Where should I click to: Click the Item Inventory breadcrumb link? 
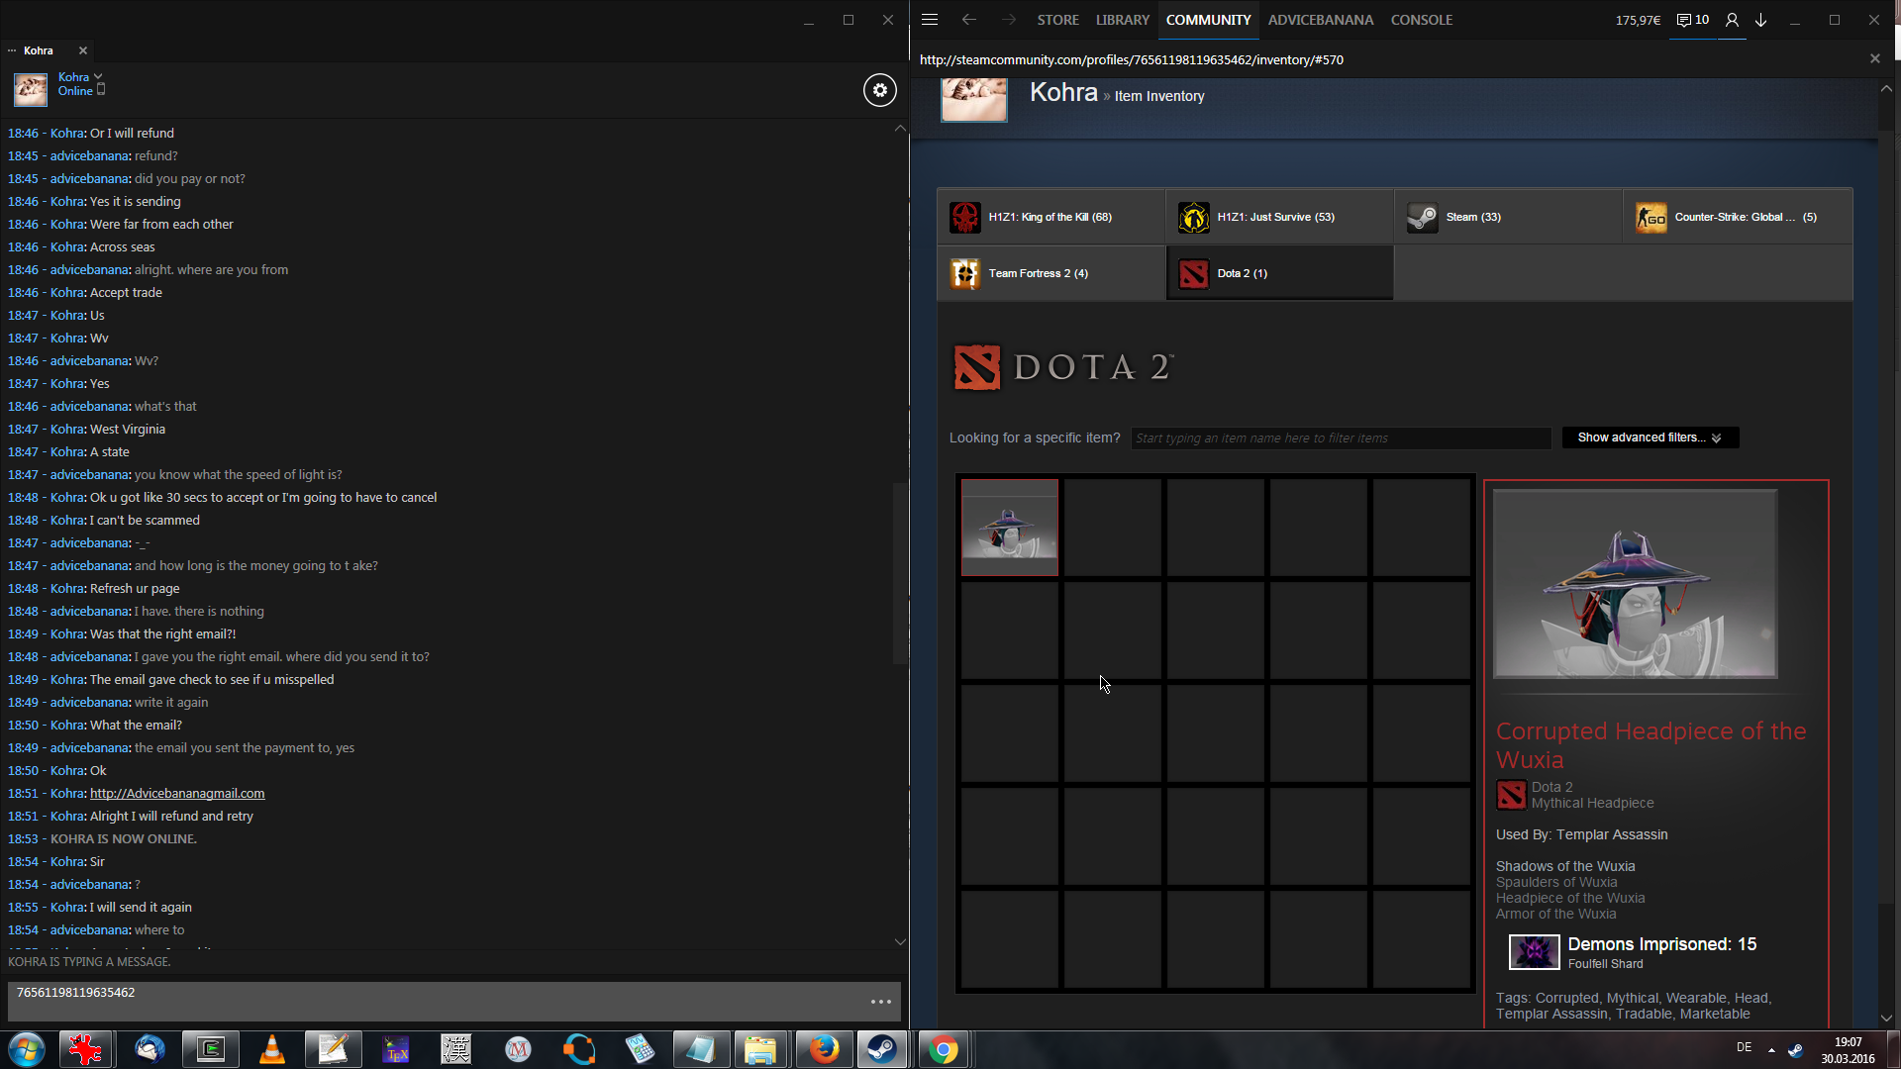(1159, 96)
